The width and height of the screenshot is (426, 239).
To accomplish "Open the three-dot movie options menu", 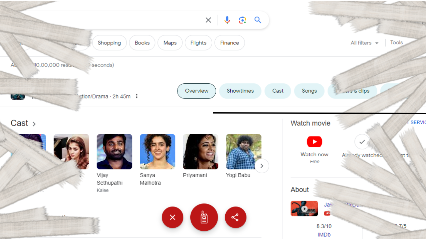I will pos(136,96).
